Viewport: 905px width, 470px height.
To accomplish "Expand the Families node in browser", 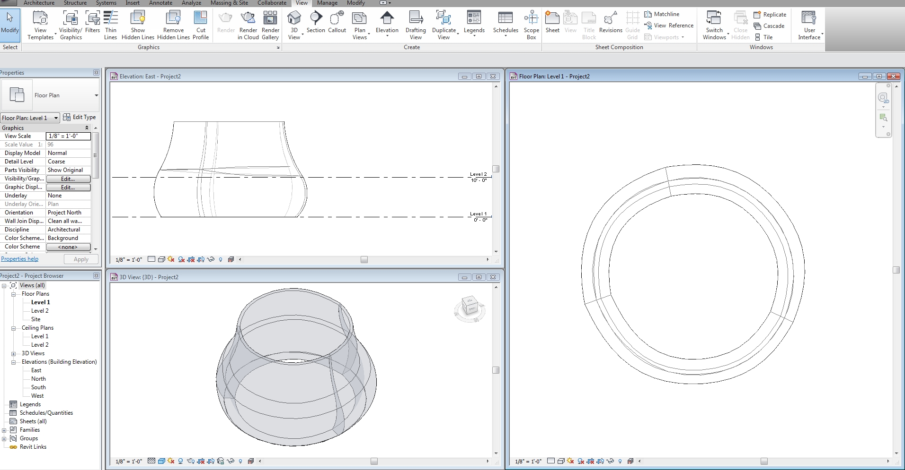I will (x=4, y=430).
